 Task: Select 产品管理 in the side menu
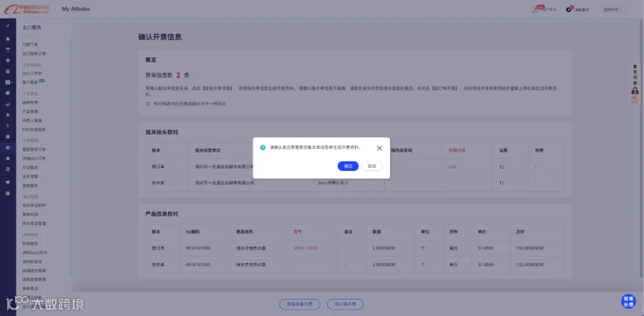[x=30, y=112]
